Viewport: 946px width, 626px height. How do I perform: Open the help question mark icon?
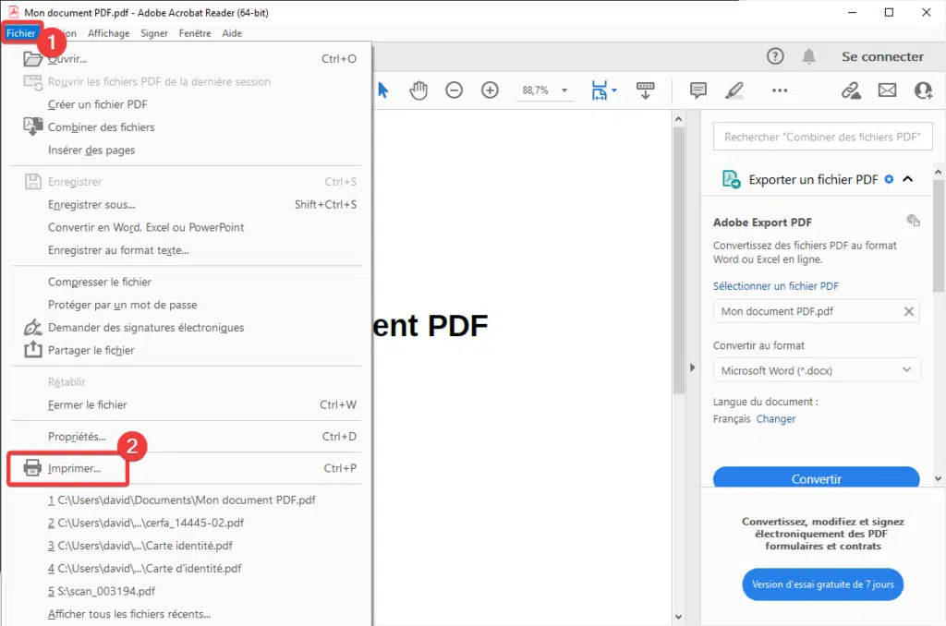pos(775,56)
